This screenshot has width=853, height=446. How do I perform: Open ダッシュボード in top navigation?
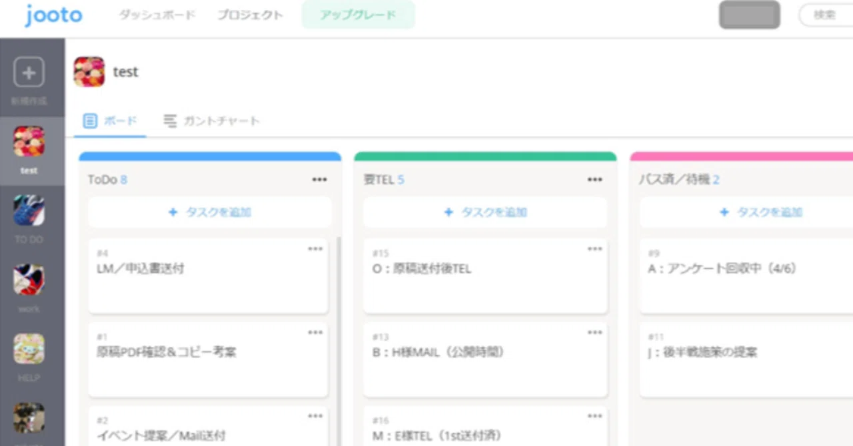click(157, 15)
